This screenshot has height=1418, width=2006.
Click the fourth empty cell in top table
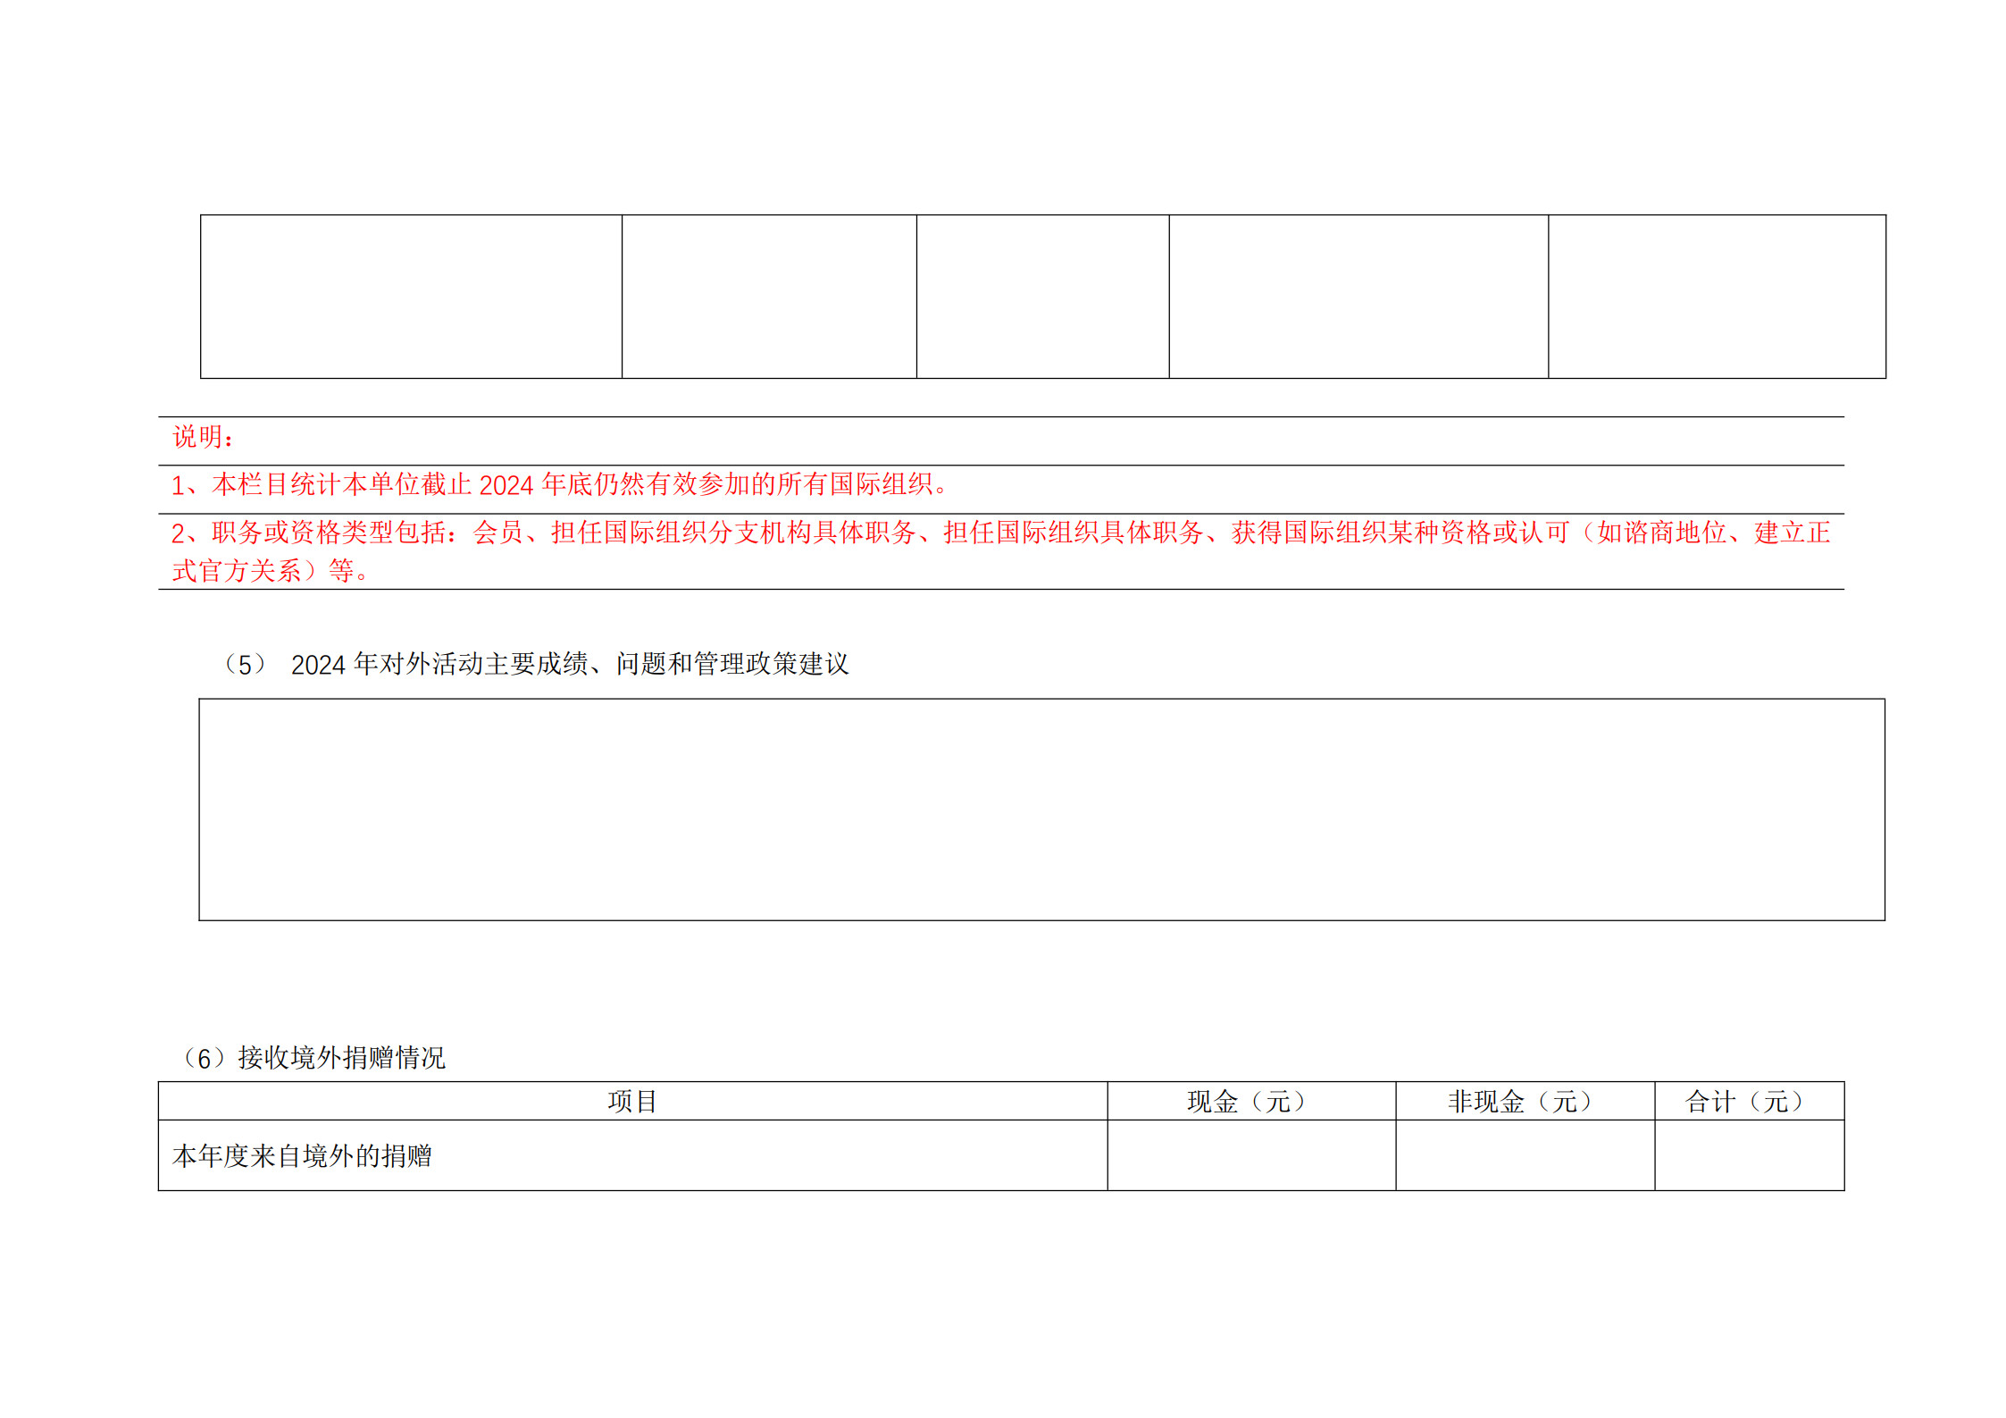[1358, 296]
